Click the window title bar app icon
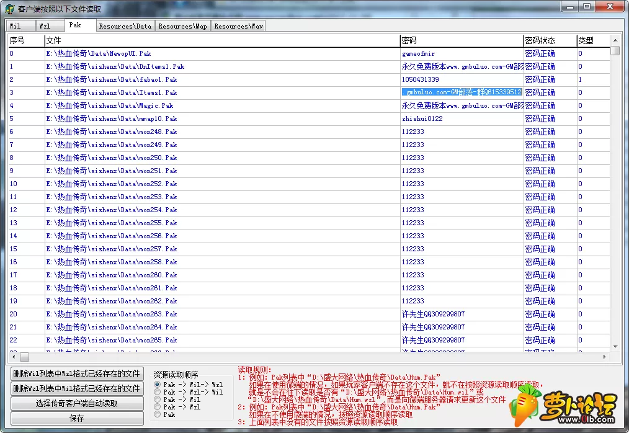Screen dimensions: 629x433 10,9
